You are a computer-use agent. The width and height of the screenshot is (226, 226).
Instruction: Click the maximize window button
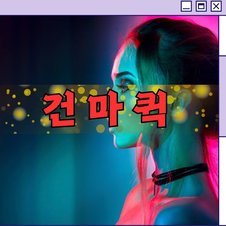201,6
